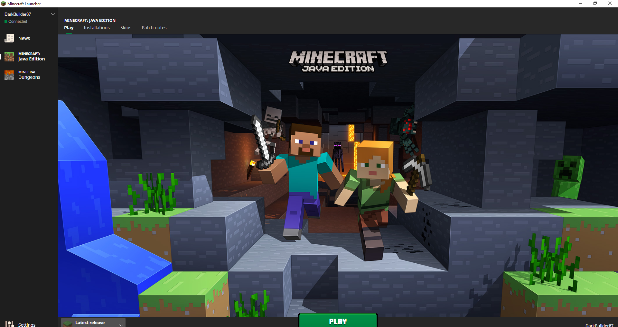Screen dimensions: 618x327
Task: Select the Java Edition grass block icon
Action: pos(9,57)
